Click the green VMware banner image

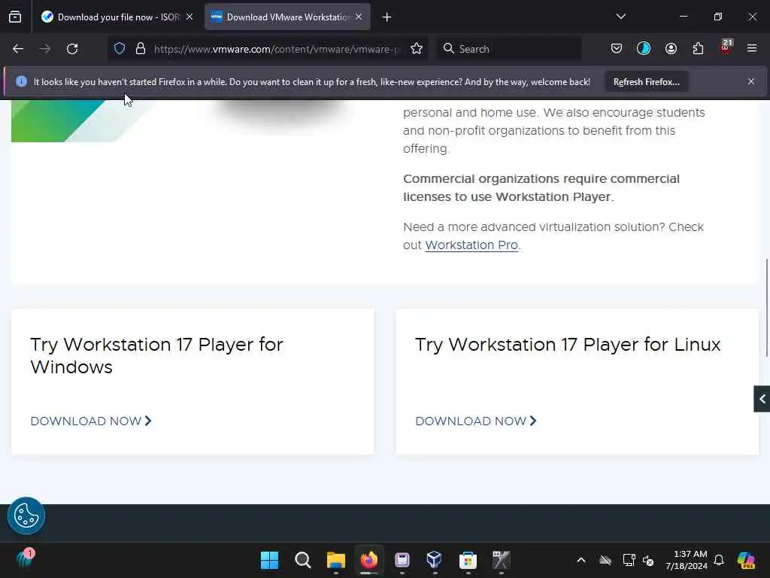pos(57,121)
